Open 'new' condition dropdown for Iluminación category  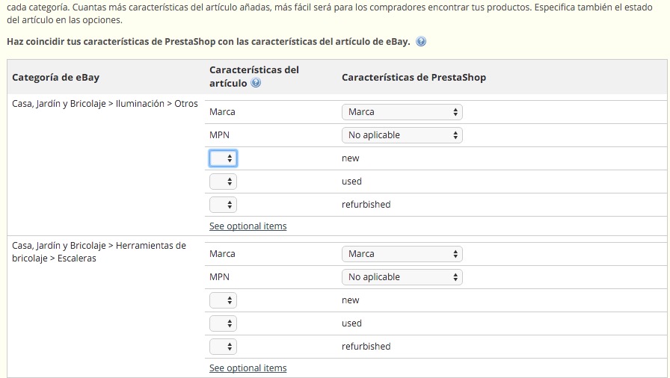point(223,158)
